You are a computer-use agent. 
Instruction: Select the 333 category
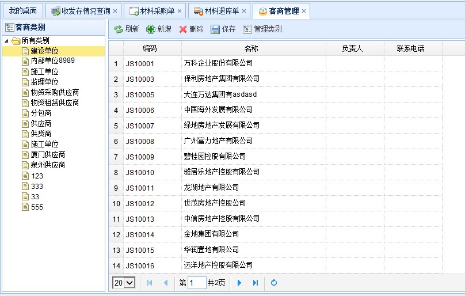click(37, 187)
